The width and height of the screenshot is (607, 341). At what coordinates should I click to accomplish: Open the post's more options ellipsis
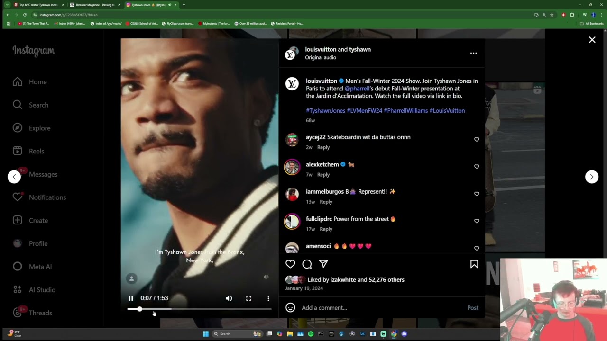473,53
